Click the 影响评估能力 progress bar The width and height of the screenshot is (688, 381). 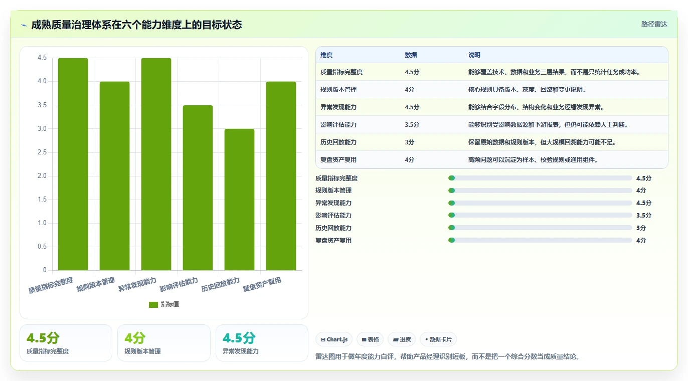540,215
